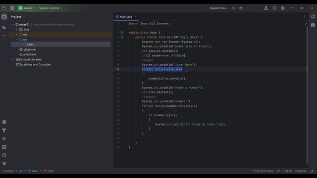Open the Terminal tool window
The height and width of the screenshot is (178, 317).
pyautogui.click(x=4, y=147)
